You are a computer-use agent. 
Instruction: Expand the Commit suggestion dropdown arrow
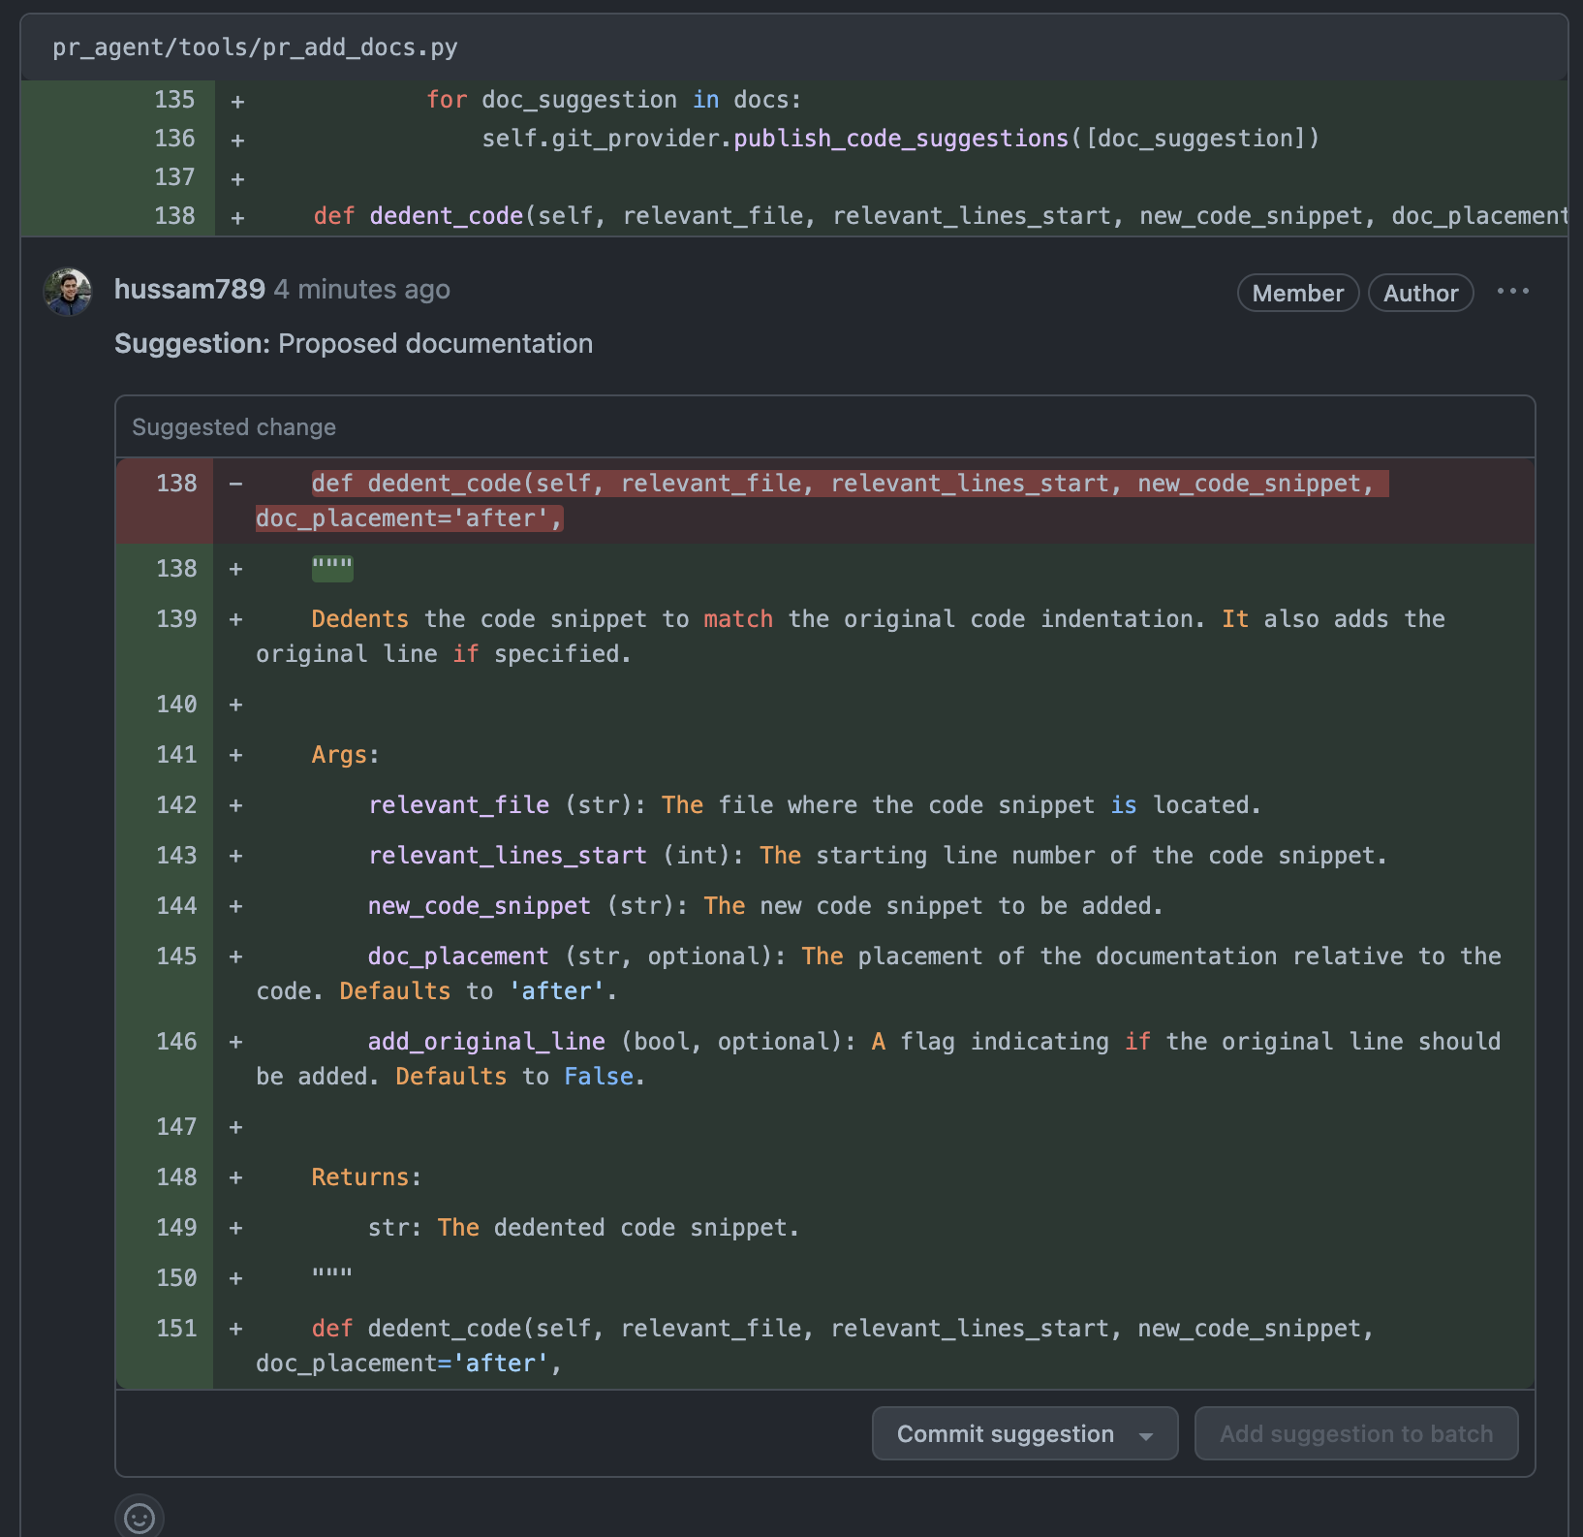click(x=1146, y=1435)
